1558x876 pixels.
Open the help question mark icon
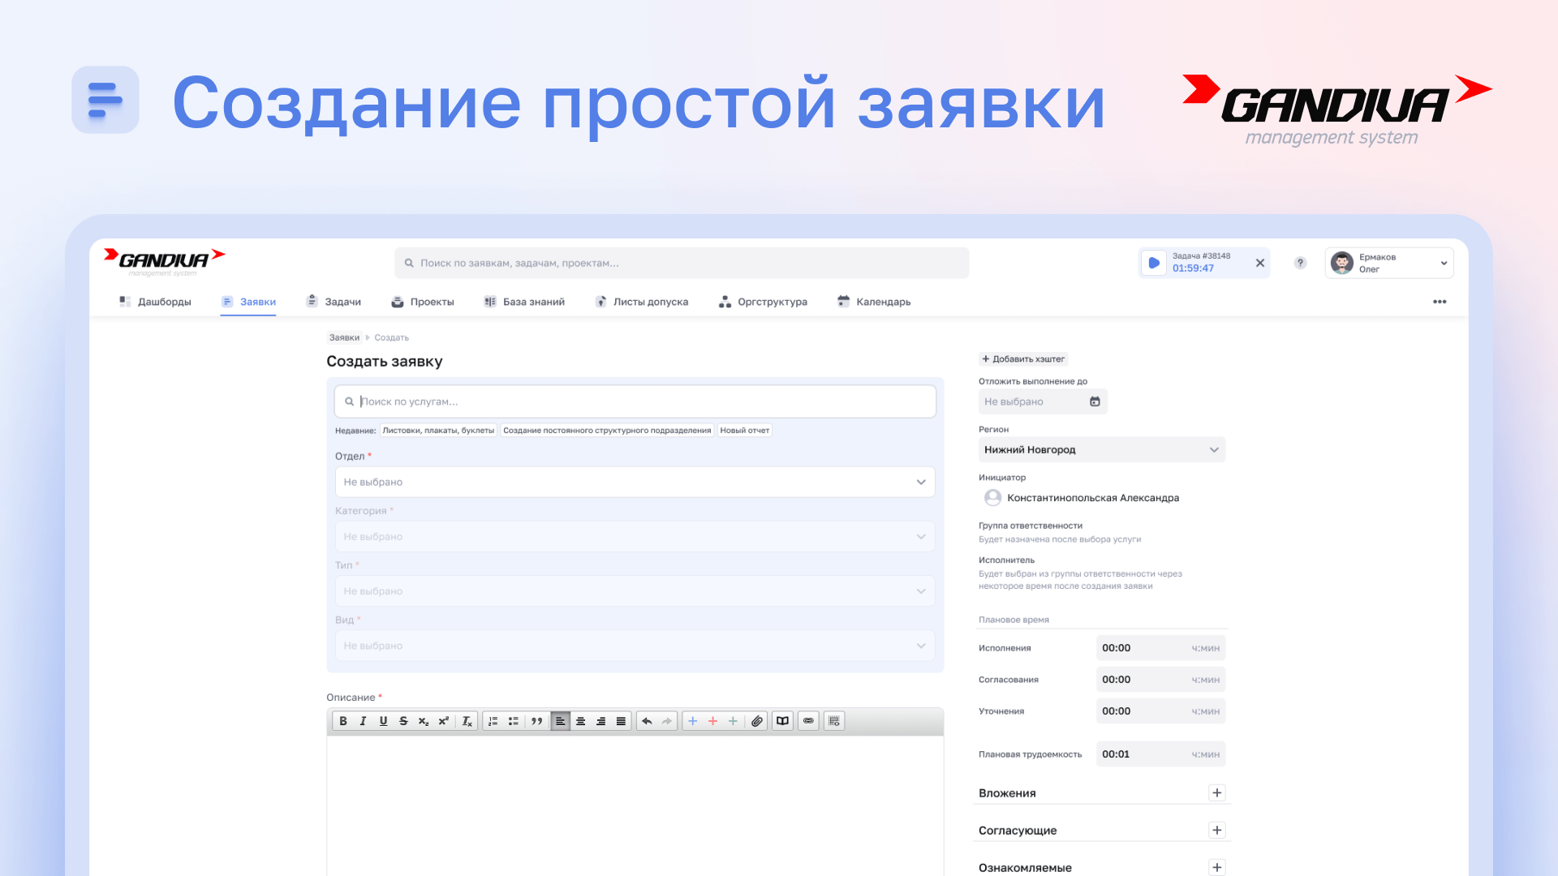tap(1300, 263)
